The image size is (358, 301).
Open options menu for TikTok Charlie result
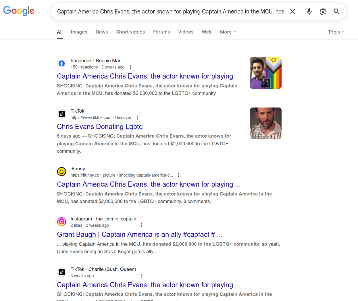click(x=142, y=276)
